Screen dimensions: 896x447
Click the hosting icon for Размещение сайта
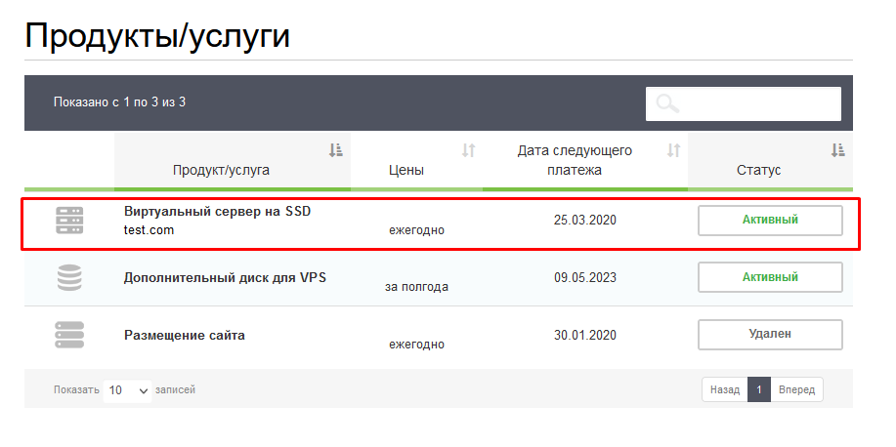69,335
